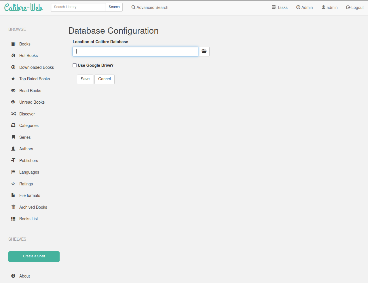Click the Books icon in sidebar
The height and width of the screenshot is (283, 368).
pos(13,44)
